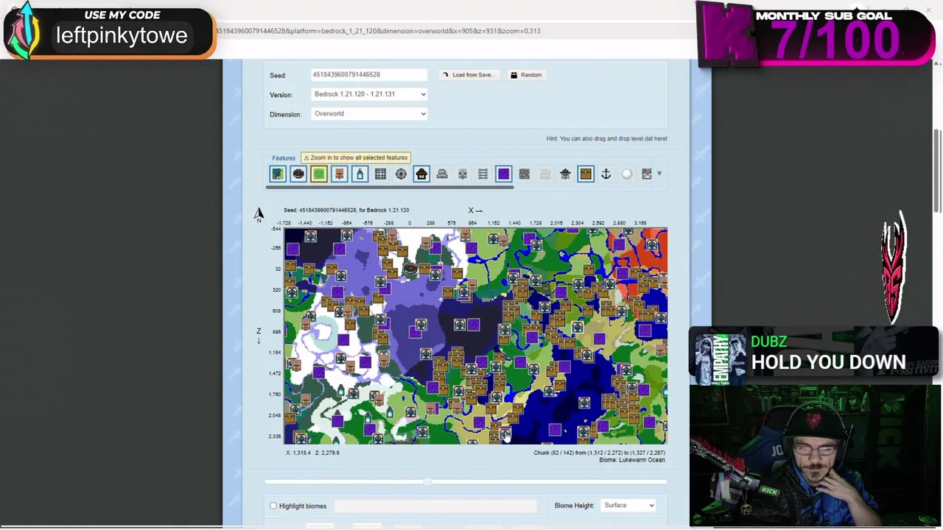Click the 'Highlight biomes' label text
Screen dimensions: 943x530
(303, 506)
